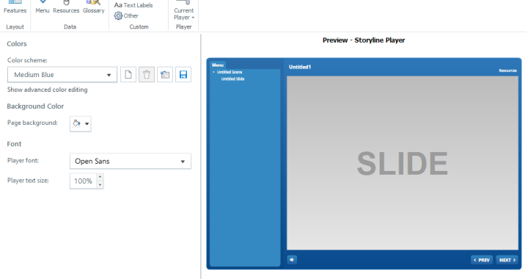Click the volume speaker icon in preview
528x279 pixels.
pyautogui.click(x=292, y=260)
